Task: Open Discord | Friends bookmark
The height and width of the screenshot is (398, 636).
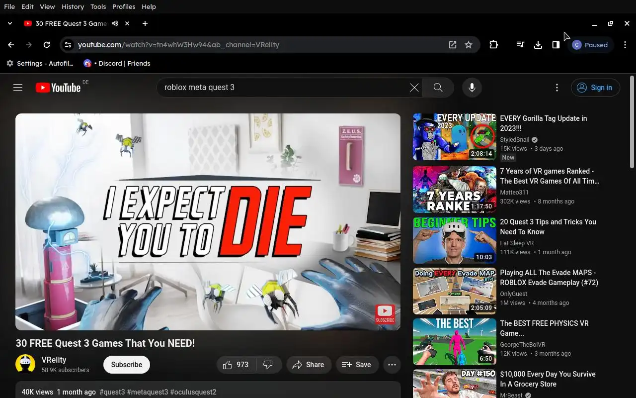Action: pos(117,63)
